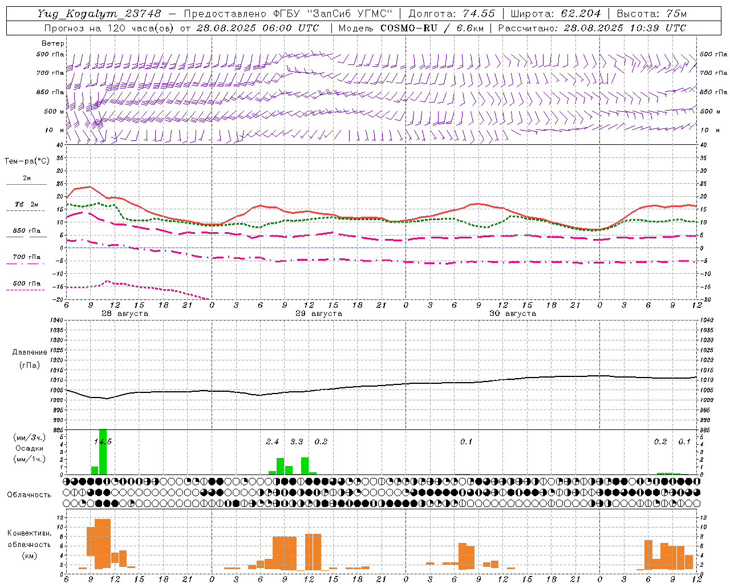Click the tallest green precipitation bar below 14.5
This screenshot has width=730, height=584.
click(103, 452)
